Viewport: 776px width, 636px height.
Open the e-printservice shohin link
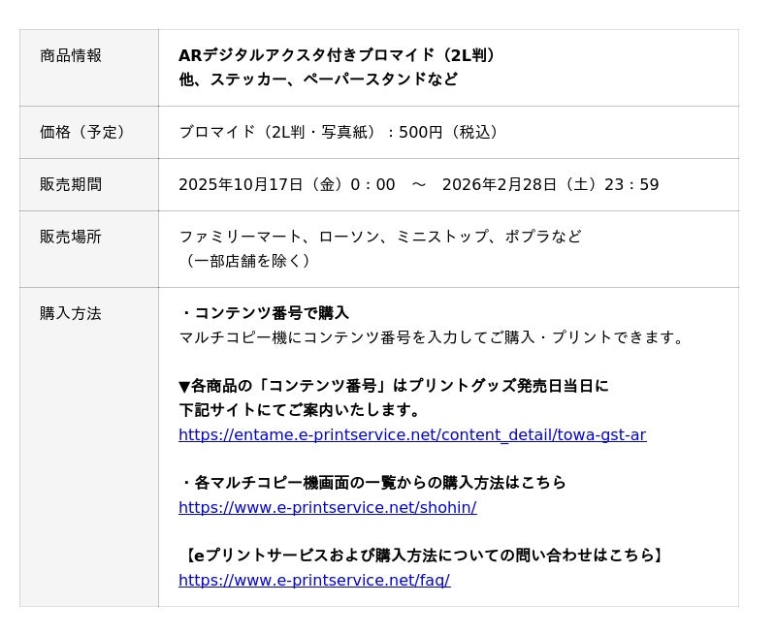(327, 507)
